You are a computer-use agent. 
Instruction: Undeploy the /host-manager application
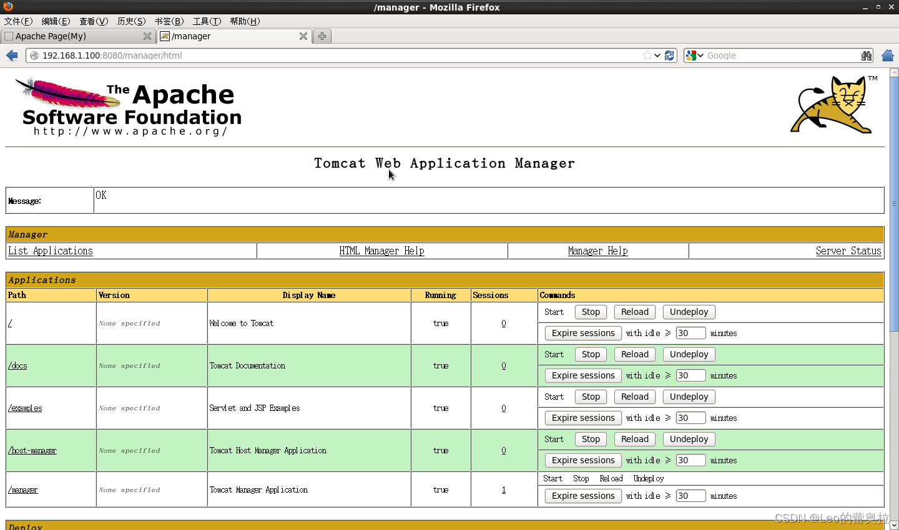click(689, 439)
